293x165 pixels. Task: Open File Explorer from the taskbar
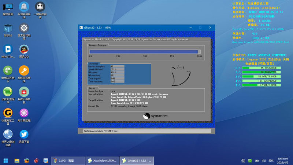(17, 161)
